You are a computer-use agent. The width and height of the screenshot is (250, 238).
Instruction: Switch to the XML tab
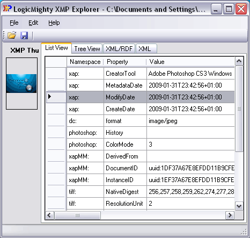[146, 49]
